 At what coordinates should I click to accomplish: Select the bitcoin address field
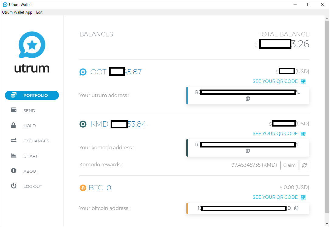point(248,208)
